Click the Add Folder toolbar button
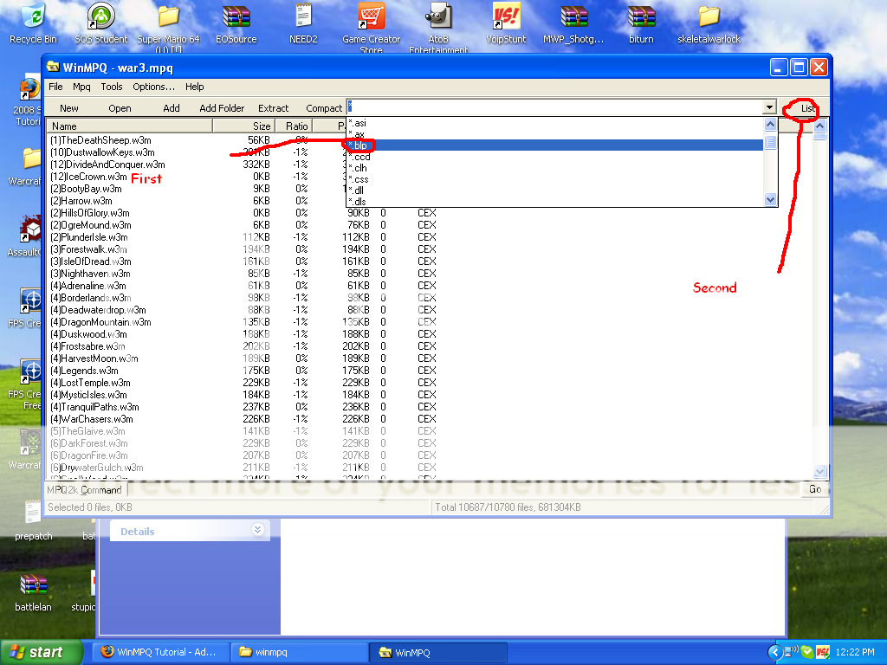The height and width of the screenshot is (665, 887). click(222, 108)
